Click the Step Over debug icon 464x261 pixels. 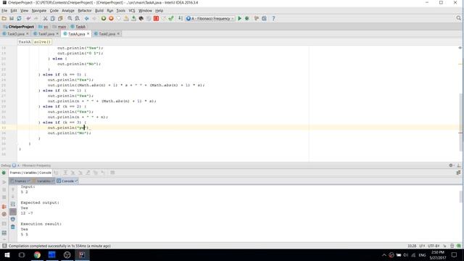pos(65,173)
